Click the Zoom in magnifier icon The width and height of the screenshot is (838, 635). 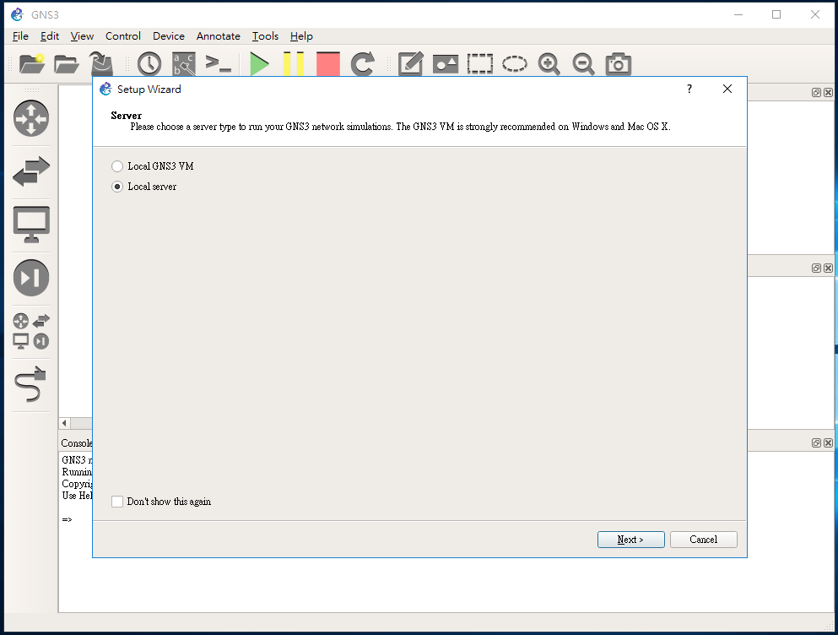[x=549, y=63]
